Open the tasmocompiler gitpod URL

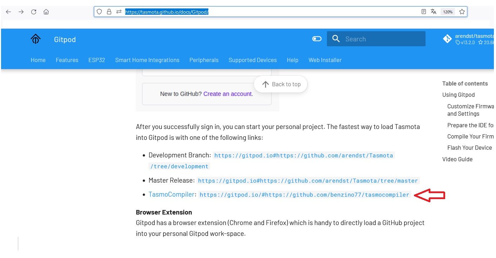pyautogui.click(x=304, y=195)
